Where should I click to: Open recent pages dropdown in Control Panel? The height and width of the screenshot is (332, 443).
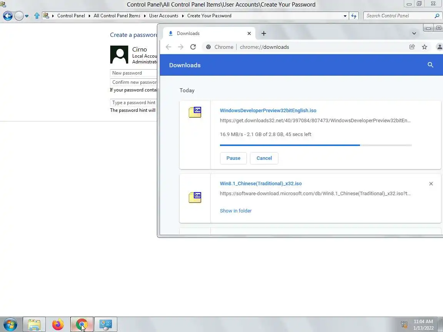click(27, 16)
